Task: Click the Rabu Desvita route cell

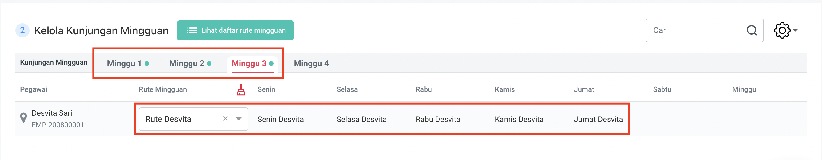Action: click(x=438, y=119)
